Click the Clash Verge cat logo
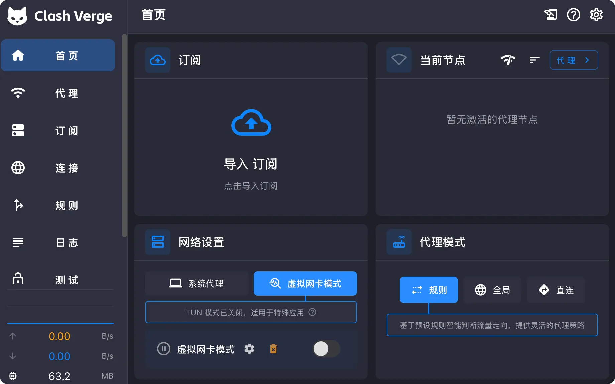This screenshot has width=615, height=384. pyautogui.click(x=17, y=16)
